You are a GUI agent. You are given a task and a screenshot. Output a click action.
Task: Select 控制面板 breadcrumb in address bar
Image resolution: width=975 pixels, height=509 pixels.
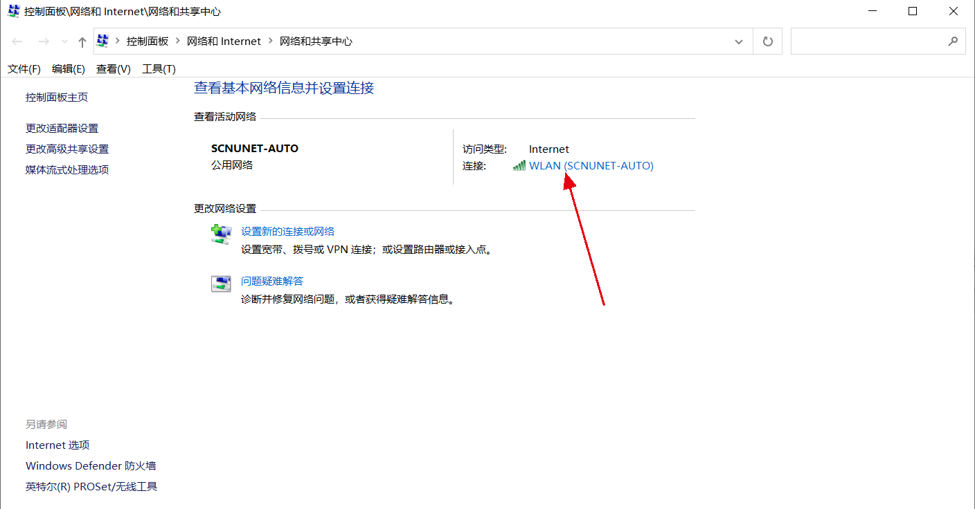[147, 41]
